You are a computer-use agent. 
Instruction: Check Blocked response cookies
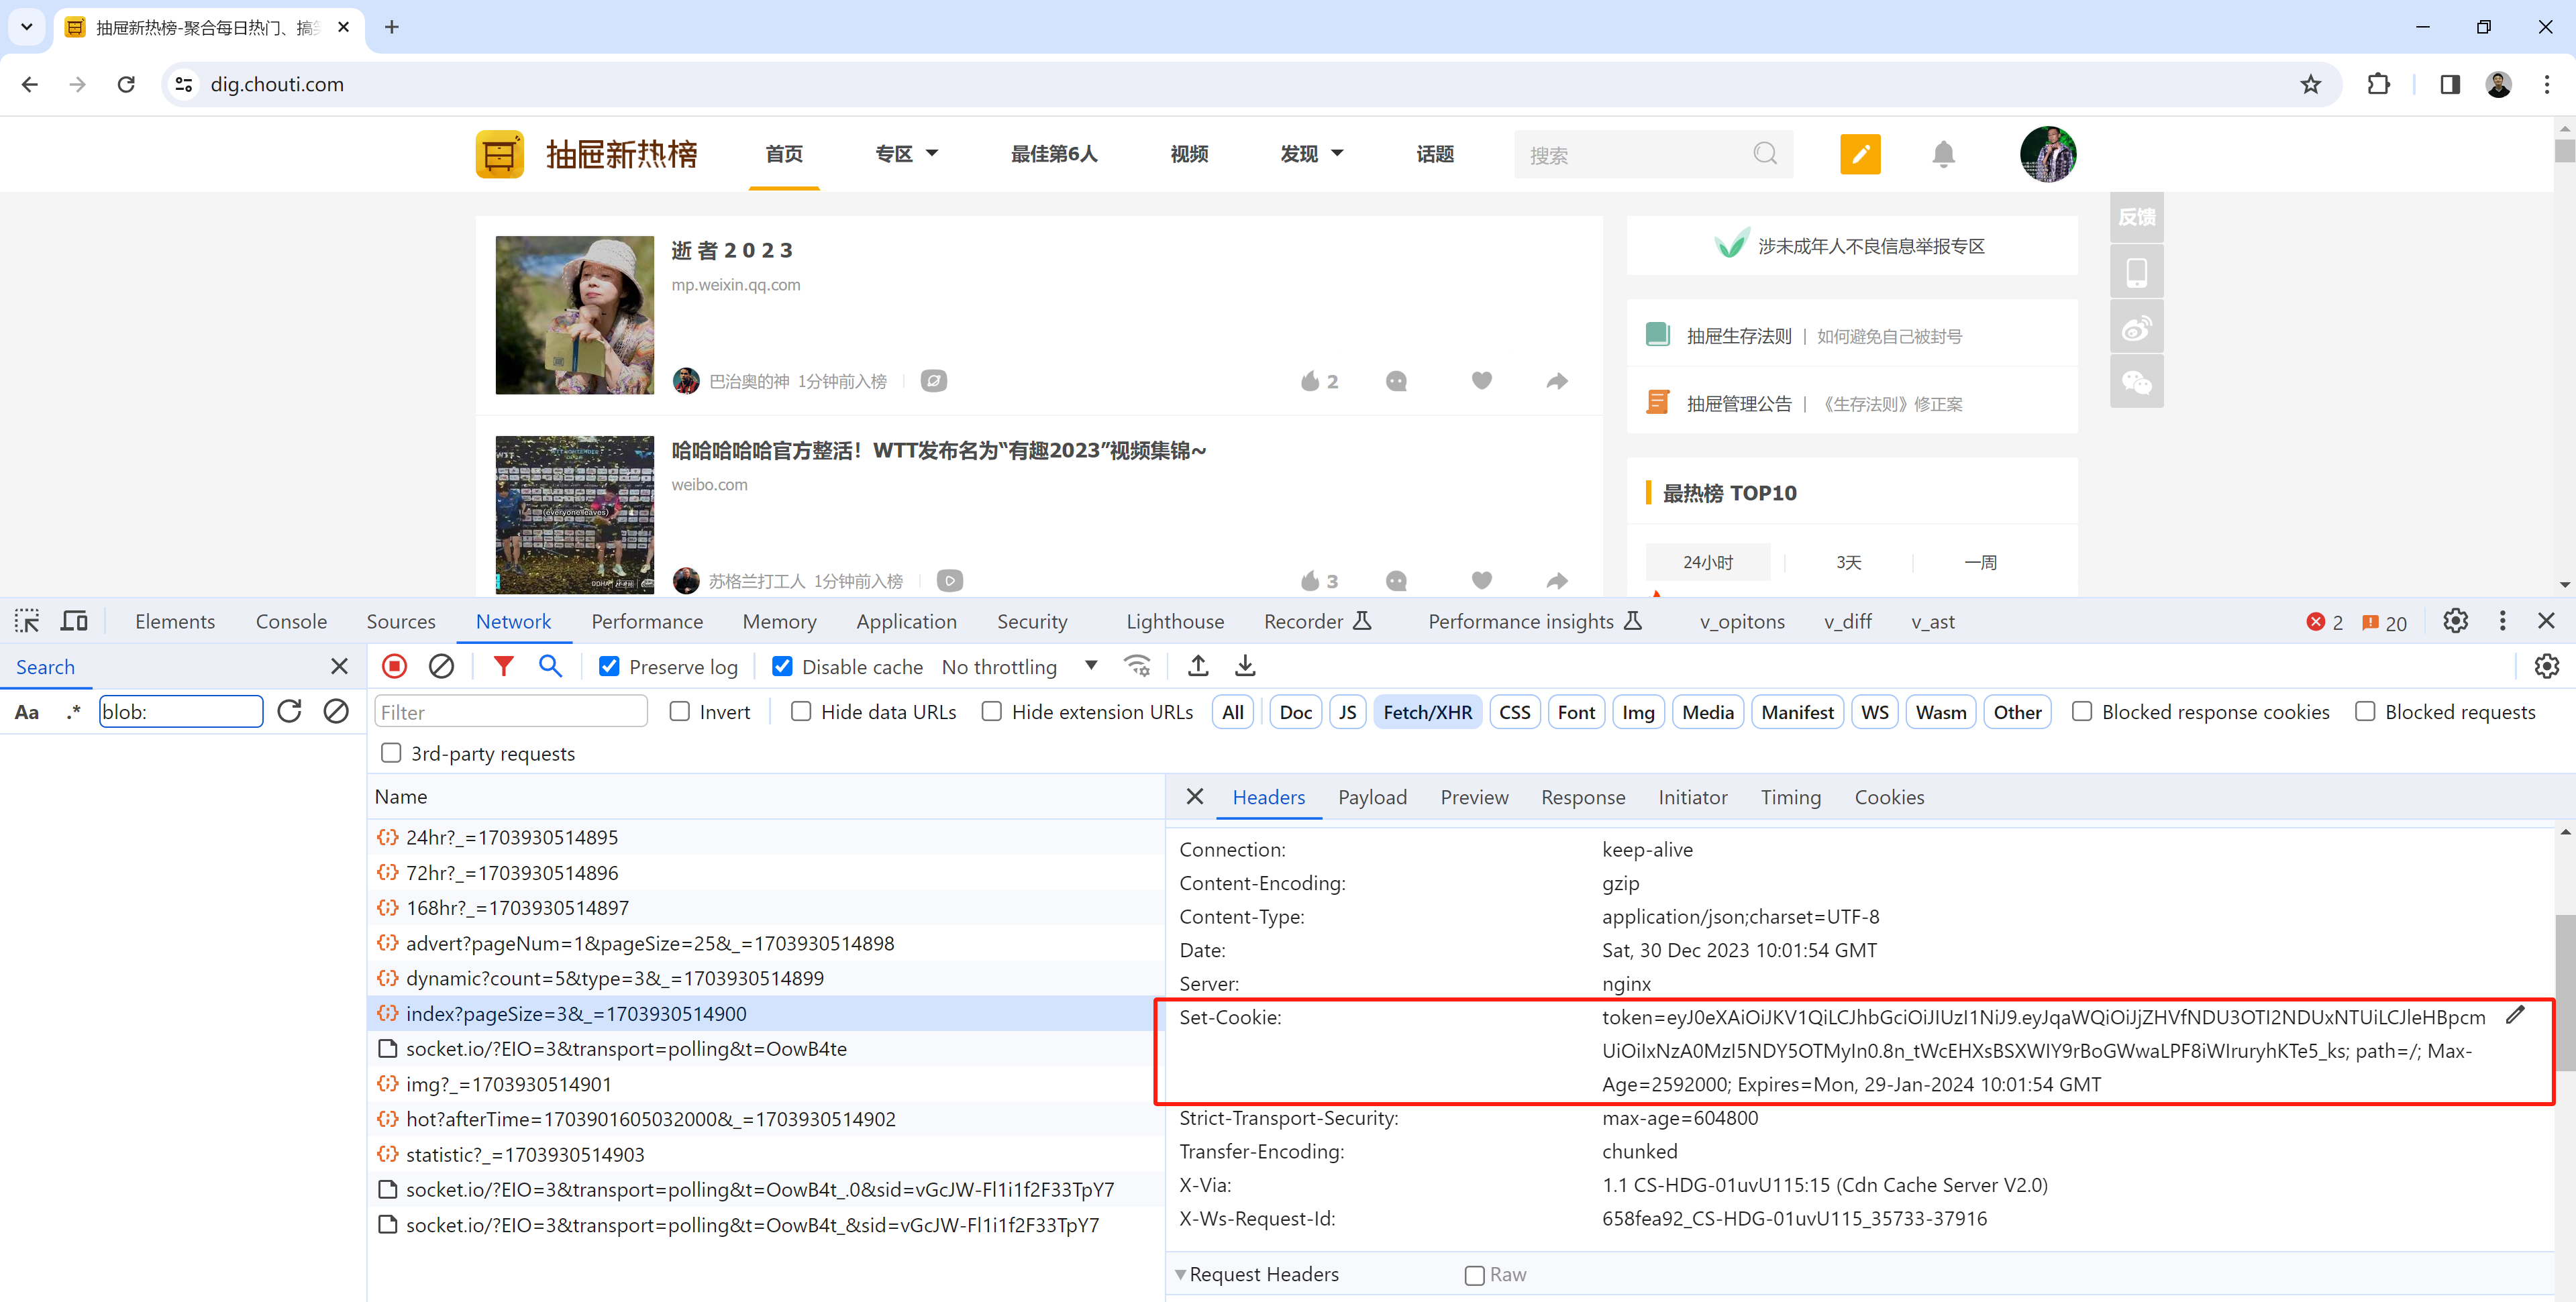click(x=2082, y=712)
